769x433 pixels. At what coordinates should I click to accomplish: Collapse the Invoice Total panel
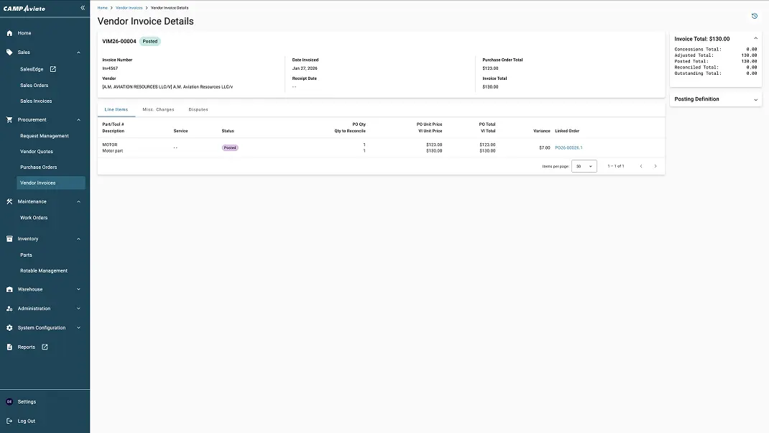756,39
